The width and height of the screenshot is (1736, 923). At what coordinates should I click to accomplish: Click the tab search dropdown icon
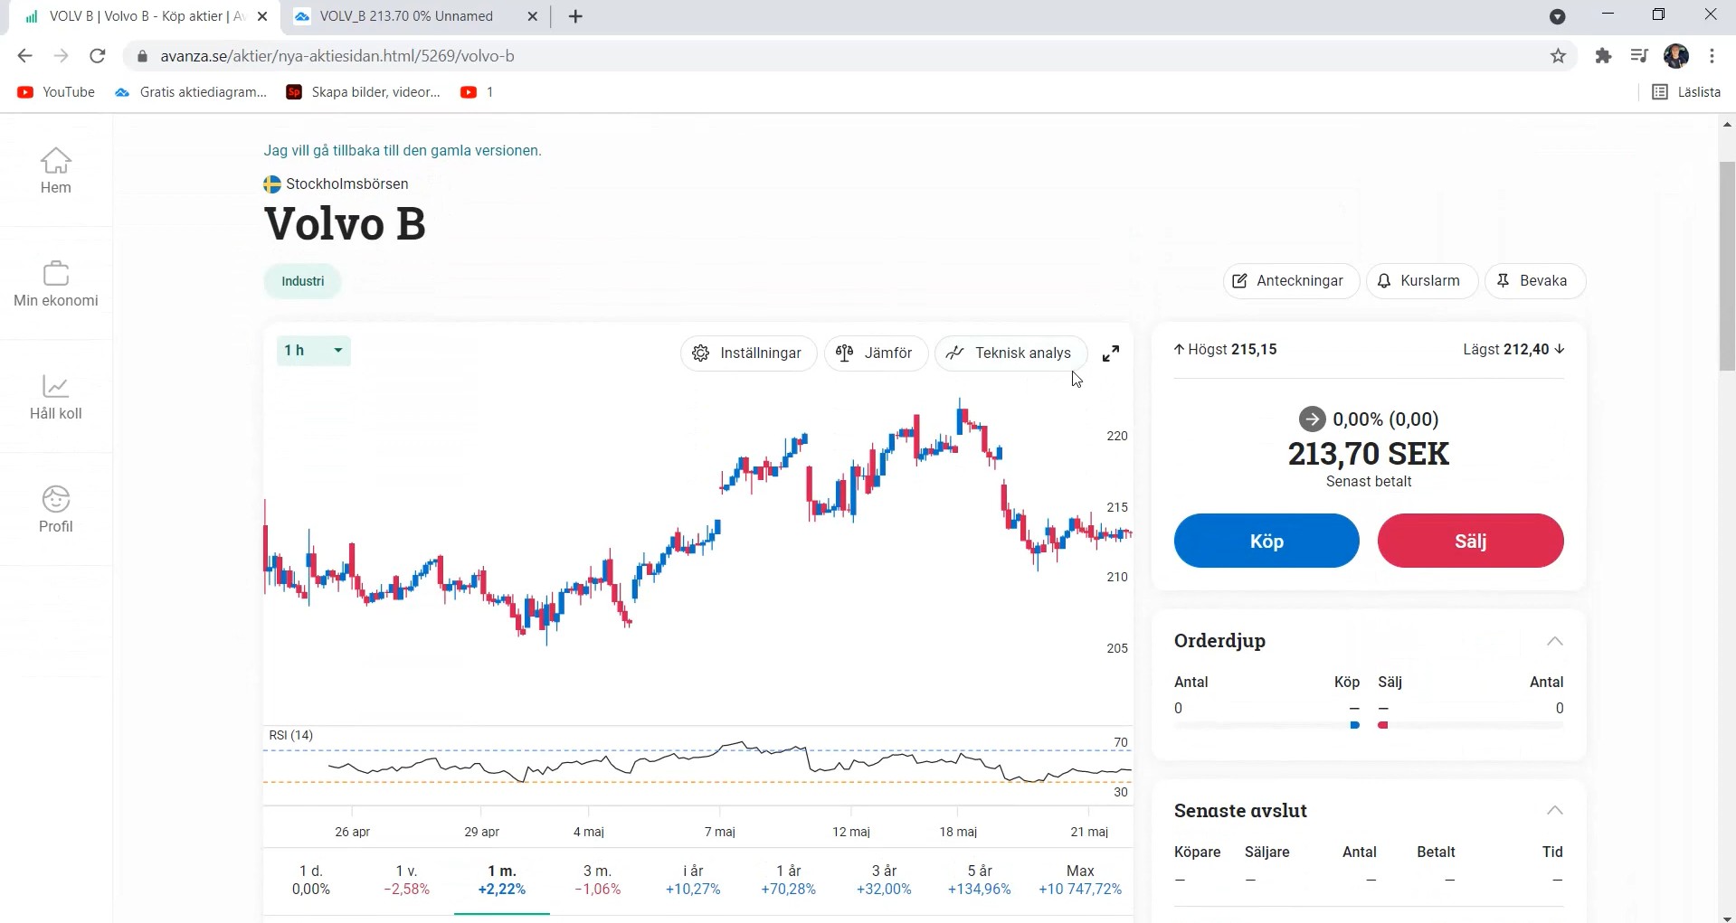[x=1557, y=16]
